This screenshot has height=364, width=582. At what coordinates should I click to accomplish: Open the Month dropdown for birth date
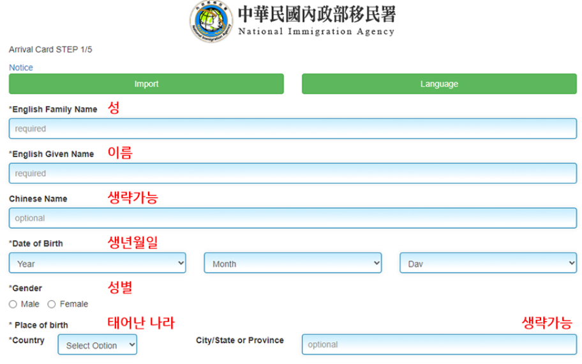[x=293, y=263]
